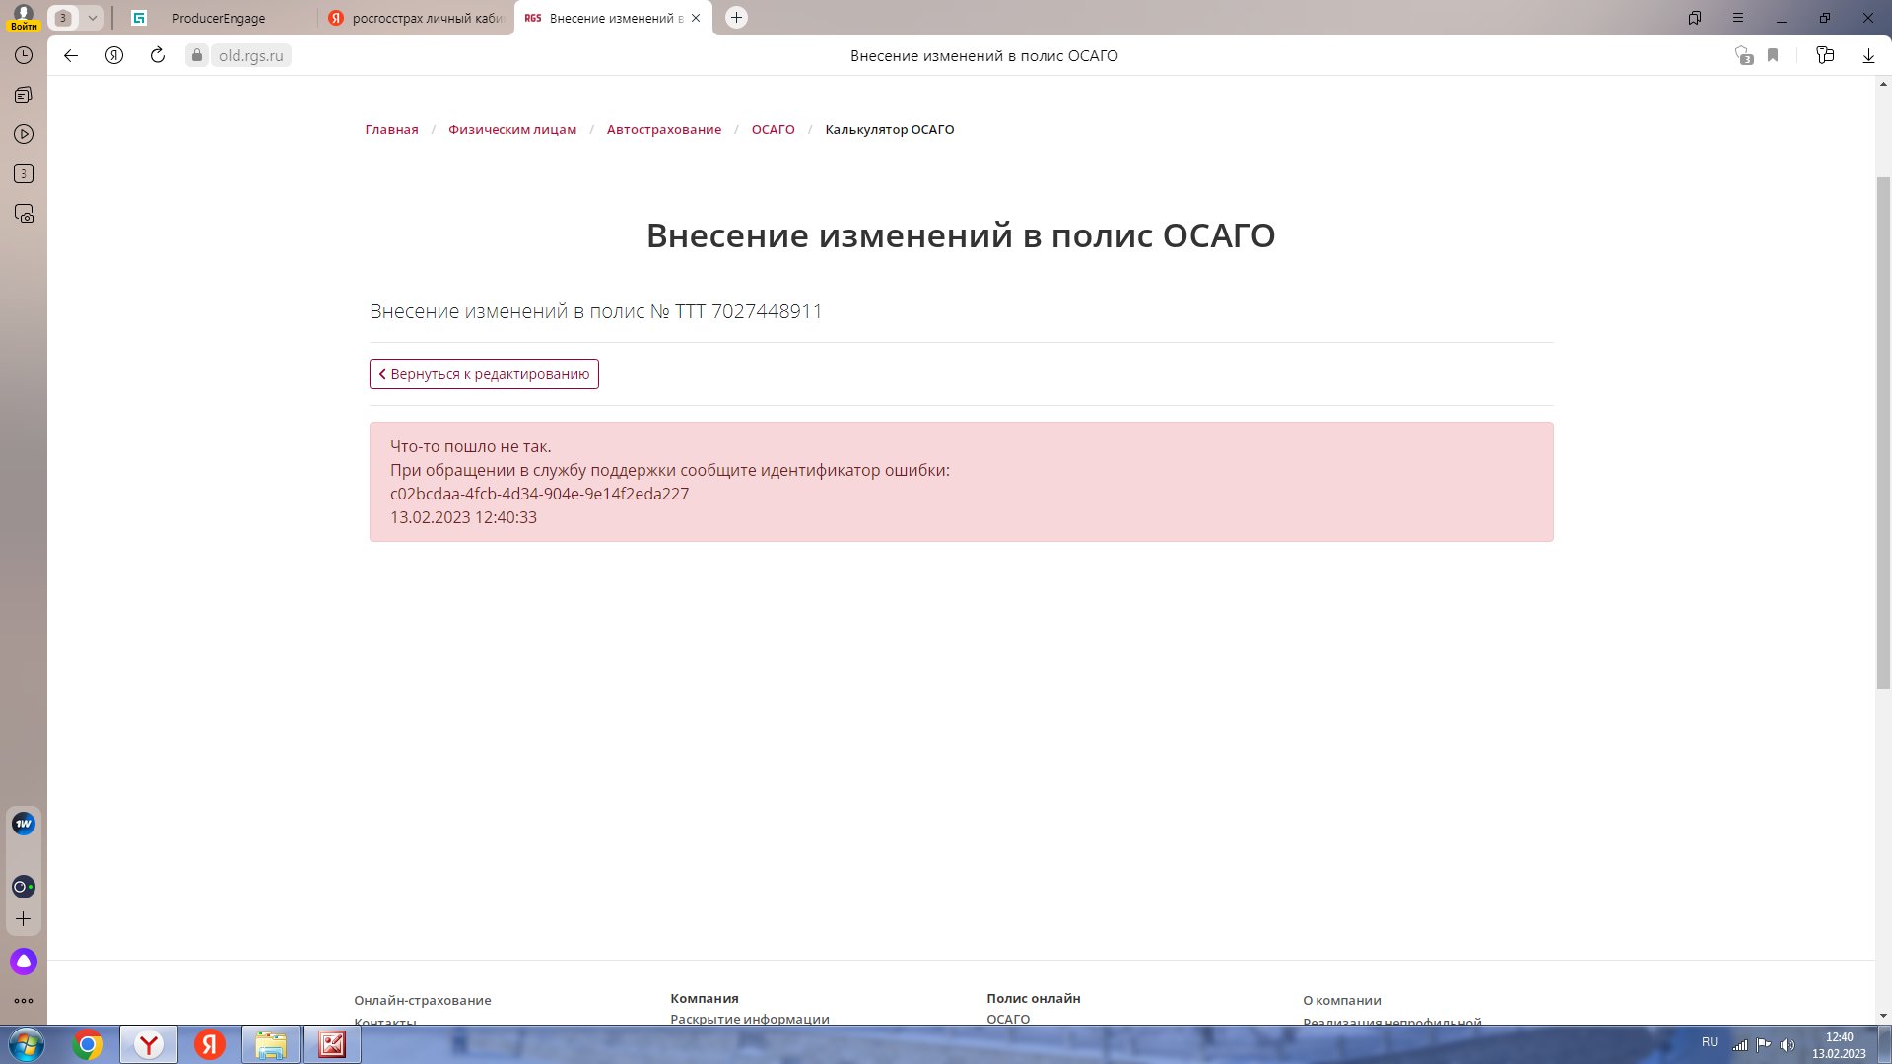This screenshot has height=1064, width=1892.
Task: Click the sidebar tab counter 3 icon
Action: tap(24, 173)
